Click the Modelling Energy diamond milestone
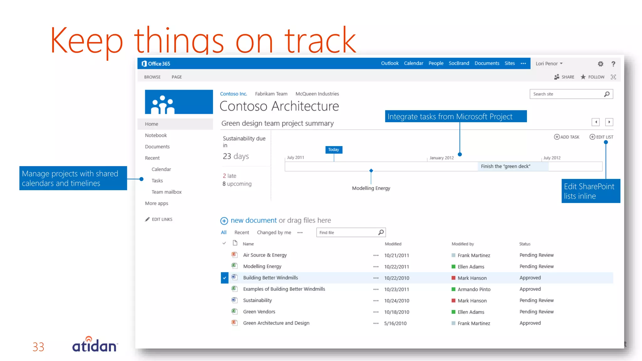The image size is (642, 361). click(371, 171)
